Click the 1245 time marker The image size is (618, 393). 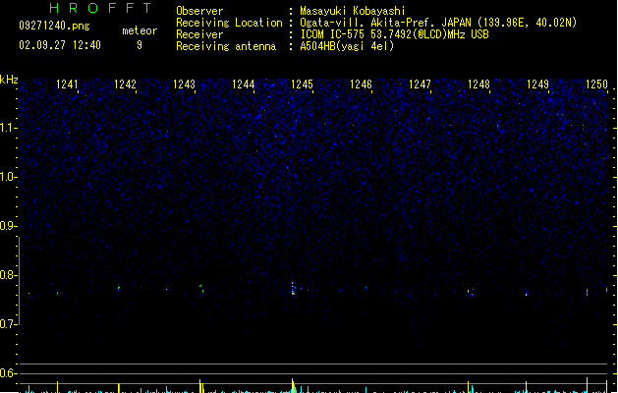[302, 84]
